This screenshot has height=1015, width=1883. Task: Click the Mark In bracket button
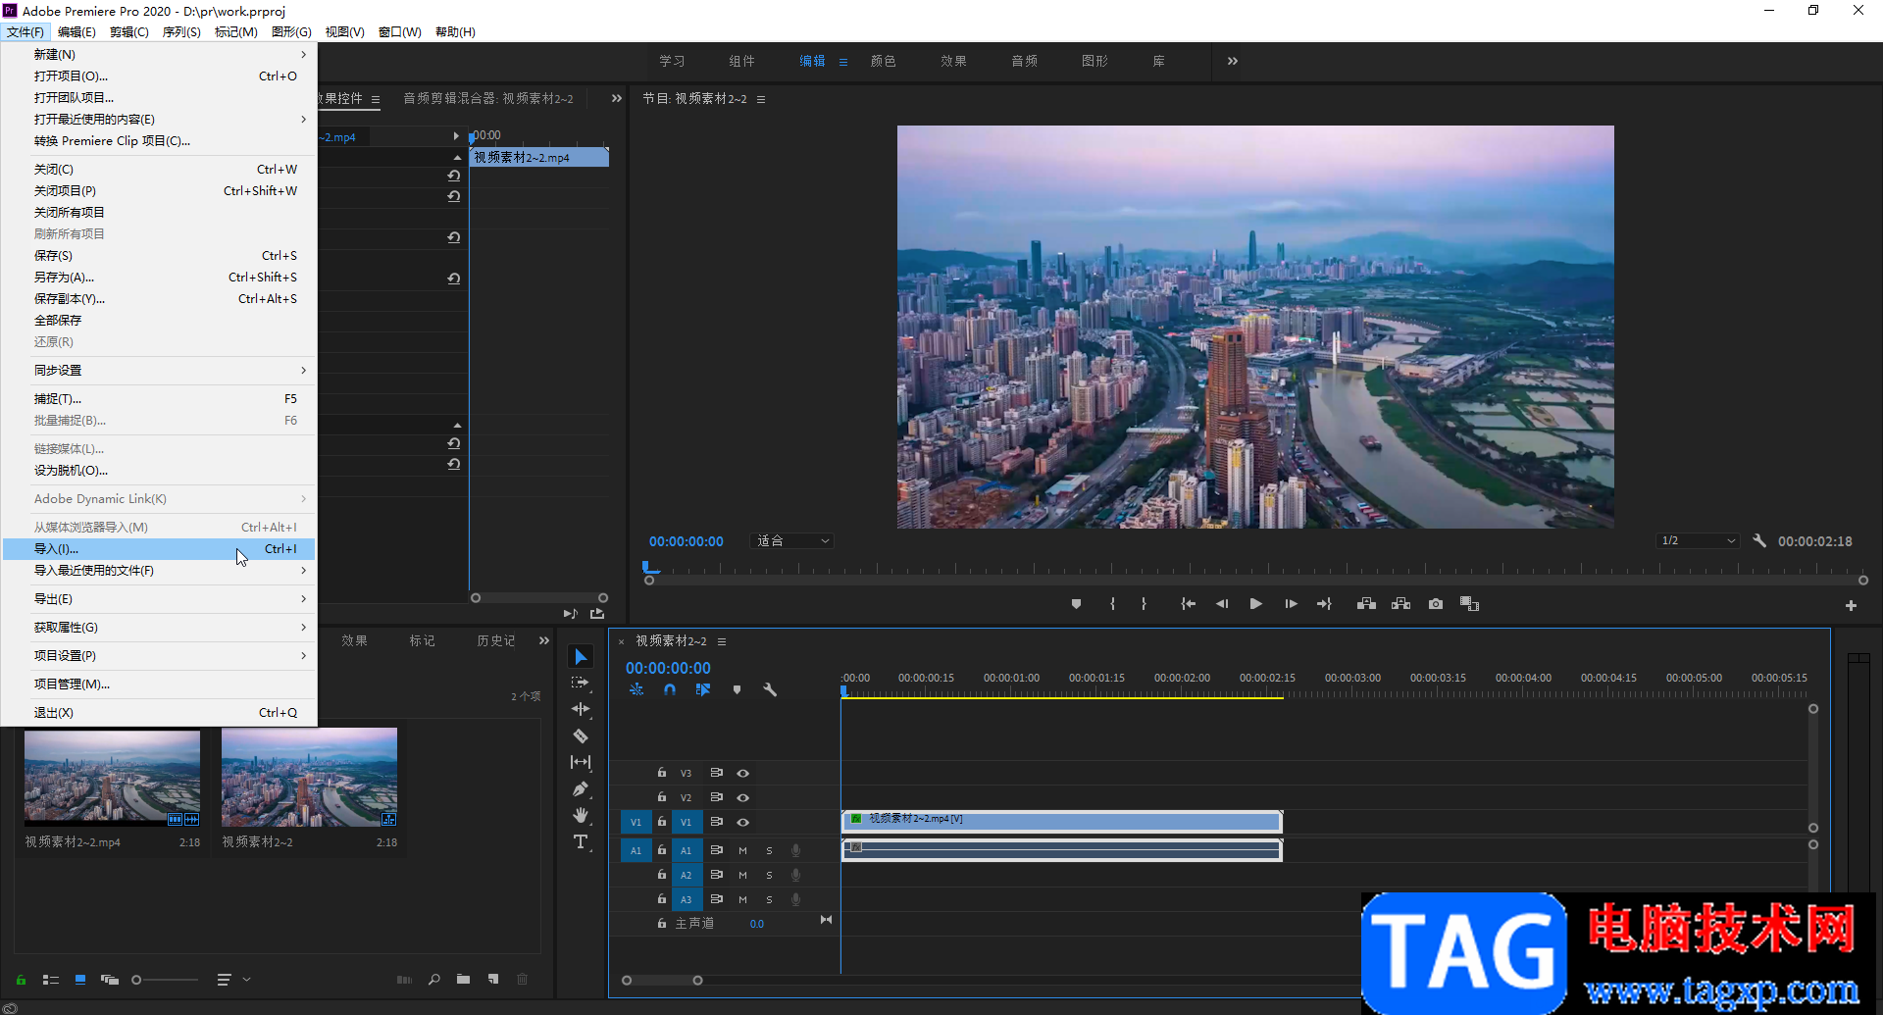1112,604
